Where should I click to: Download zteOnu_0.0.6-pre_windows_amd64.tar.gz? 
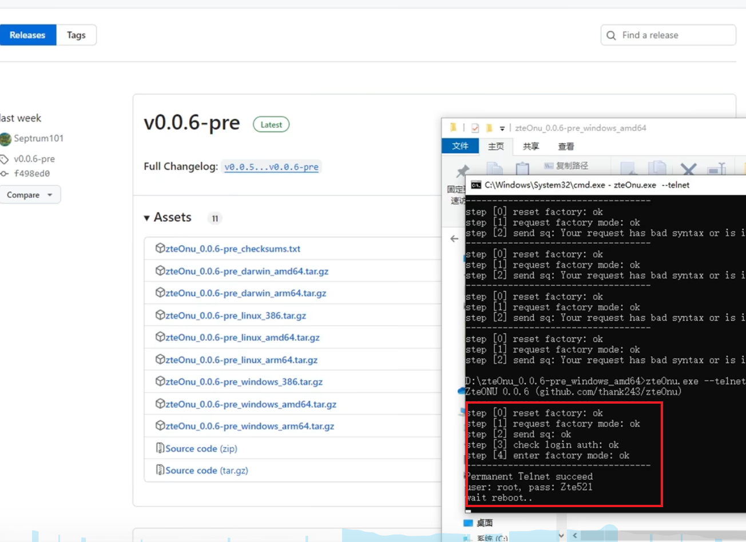pos(251,404)
